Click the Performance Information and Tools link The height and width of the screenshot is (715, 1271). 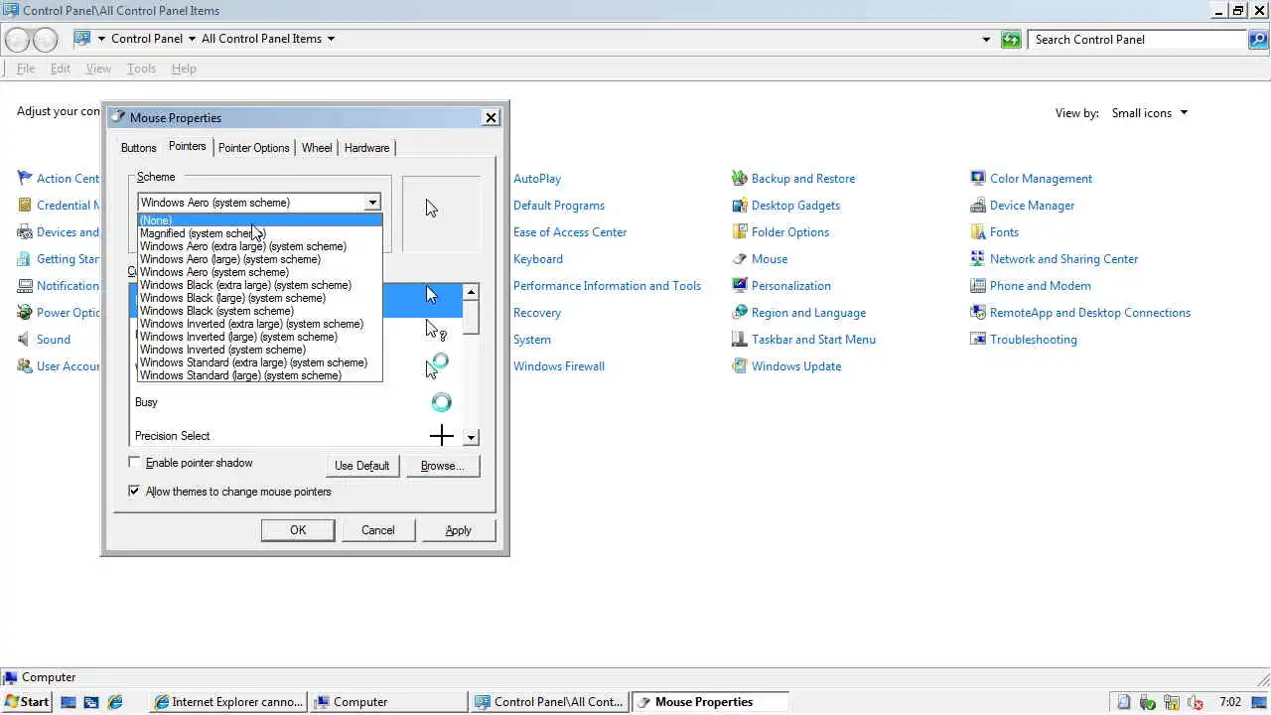click(607, 286)
